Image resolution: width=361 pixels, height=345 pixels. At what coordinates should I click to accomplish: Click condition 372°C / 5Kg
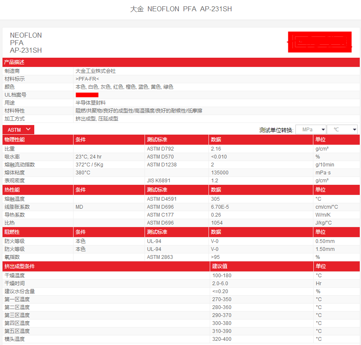click(x=89, y=165)
